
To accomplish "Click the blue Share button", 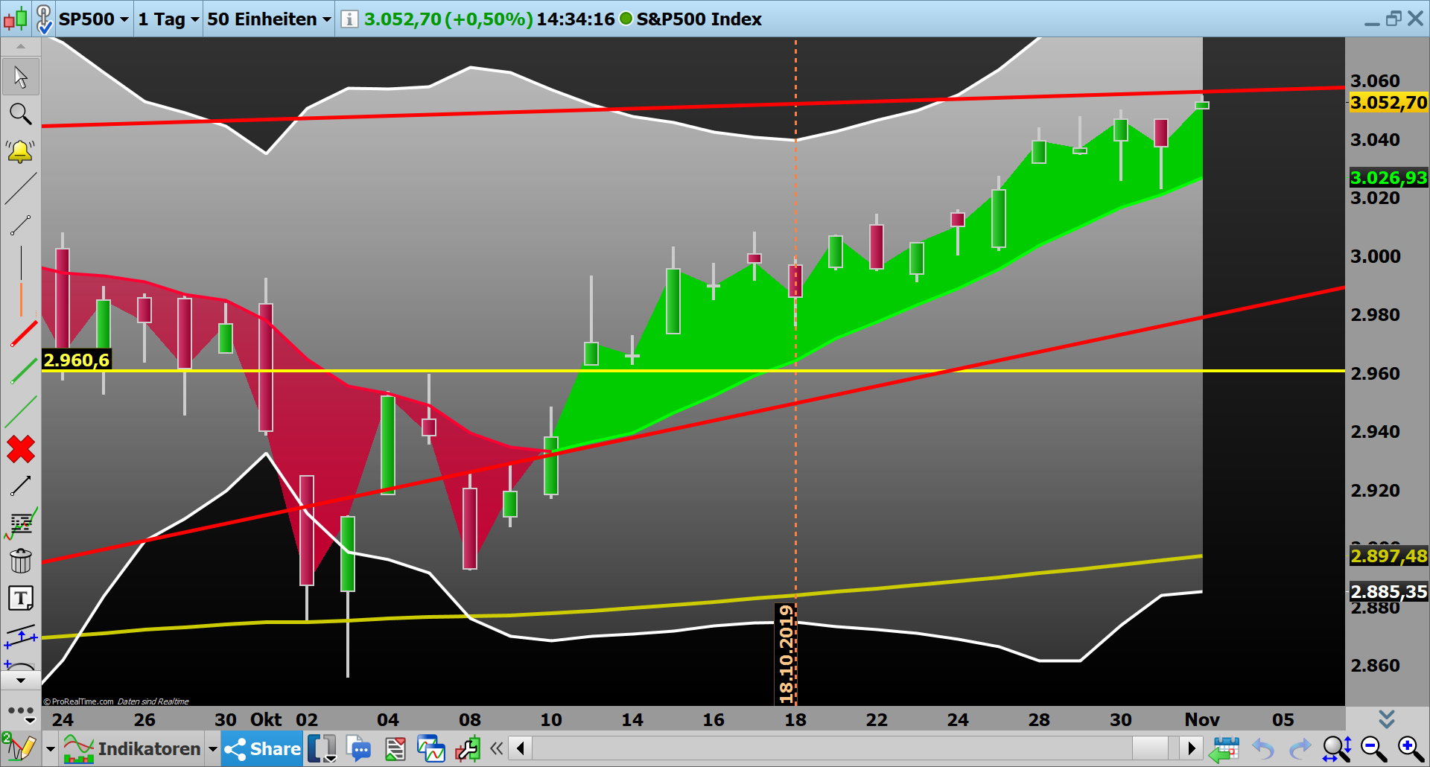I will tap(261, 748).
